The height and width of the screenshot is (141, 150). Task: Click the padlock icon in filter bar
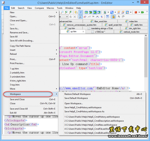click(113, 17)
